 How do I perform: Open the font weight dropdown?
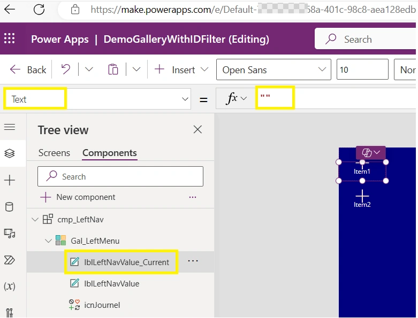click(x=405, y=69)
